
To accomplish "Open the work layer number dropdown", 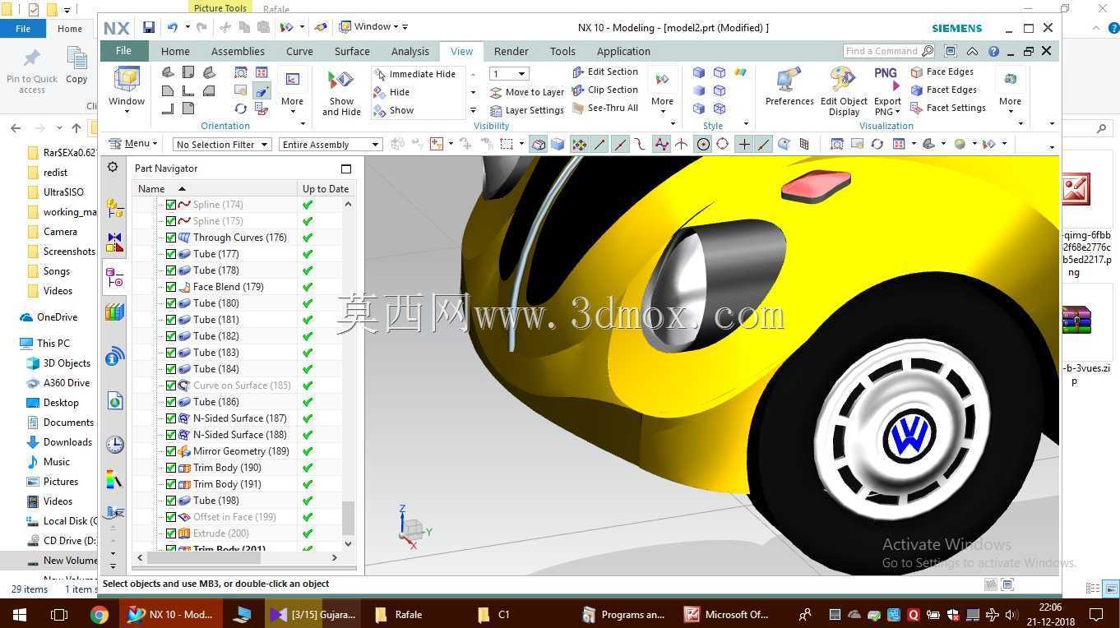I will (x=509, y=74).
